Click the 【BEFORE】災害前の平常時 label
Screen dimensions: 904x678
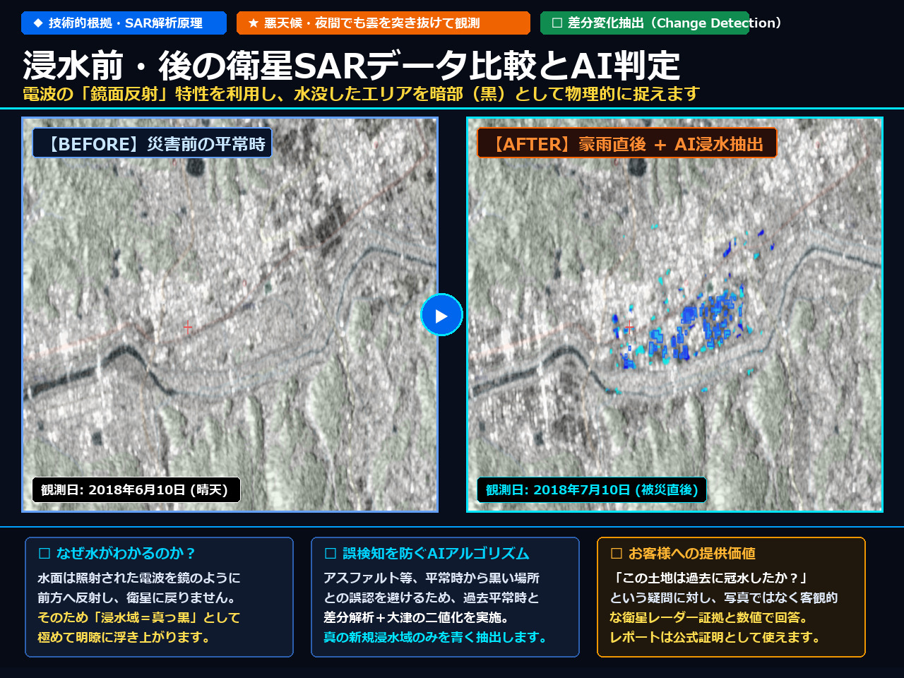coord(153,143)
